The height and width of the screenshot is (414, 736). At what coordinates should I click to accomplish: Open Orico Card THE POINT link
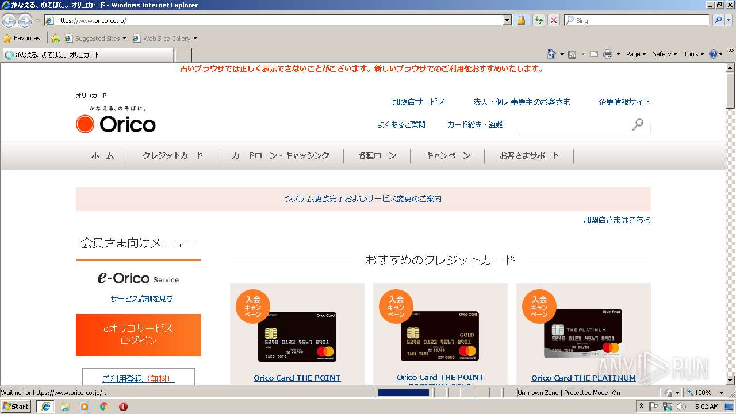coord(297,378)
